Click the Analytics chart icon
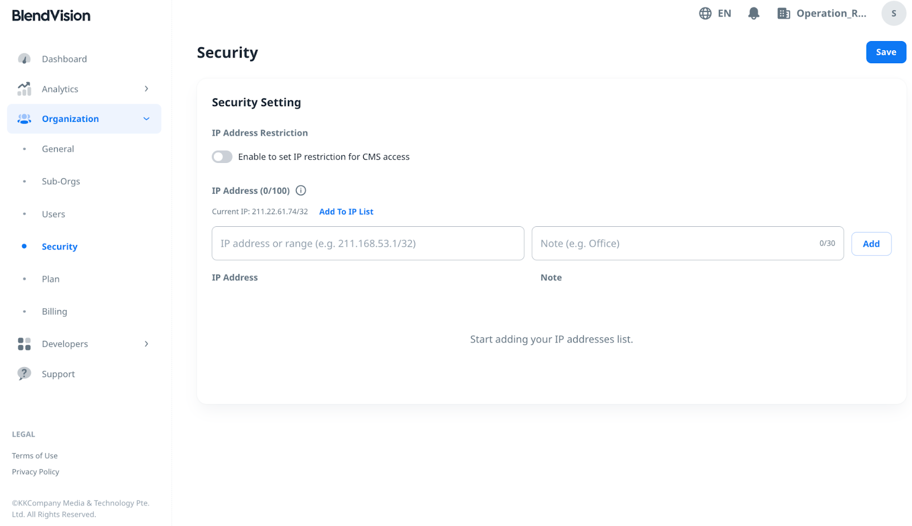This screenshot has height=526, width=912. click(x=24, y=89)
